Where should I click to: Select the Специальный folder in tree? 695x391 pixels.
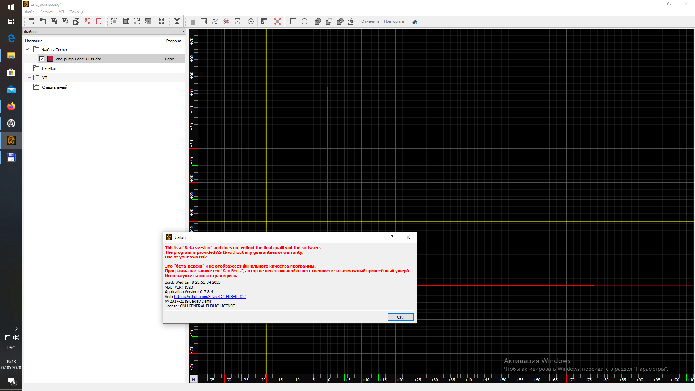[x=54, y=87]
